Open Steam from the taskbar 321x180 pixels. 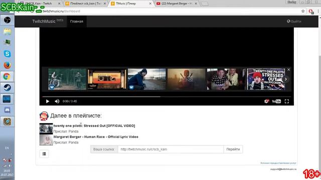coord(7,88)
